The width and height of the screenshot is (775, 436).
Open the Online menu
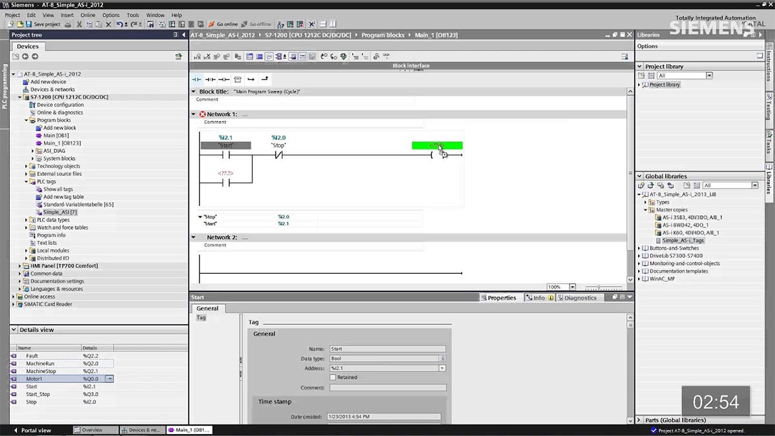point(88,15)
